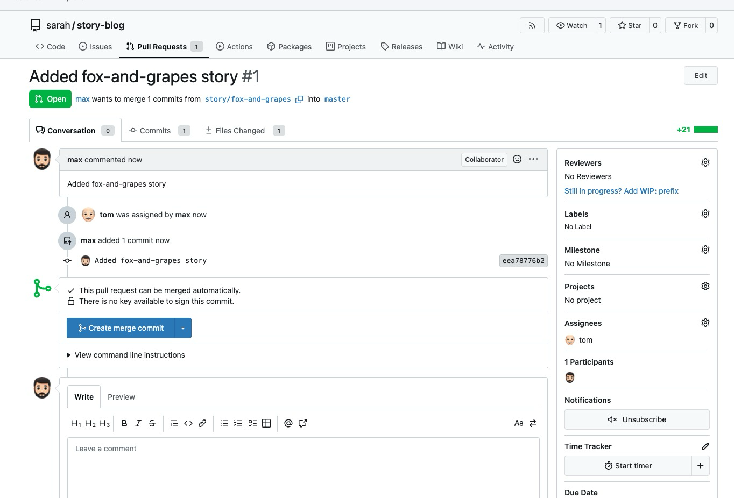Toggle the monospace font Aa option
The height and width of the screenshot is (498, 734).
519,423
